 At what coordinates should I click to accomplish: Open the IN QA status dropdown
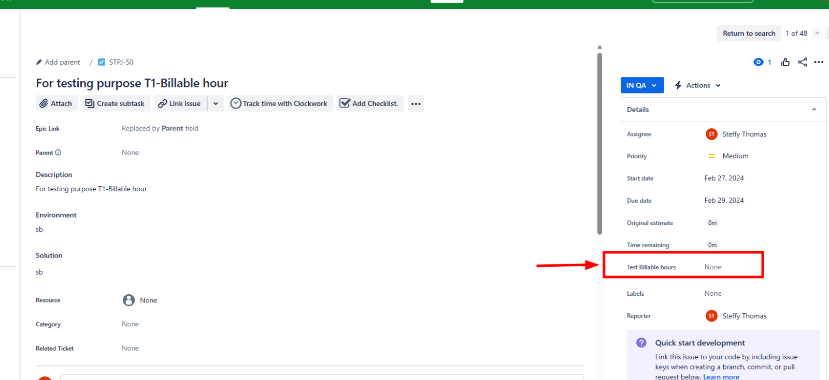click(642, 85)
